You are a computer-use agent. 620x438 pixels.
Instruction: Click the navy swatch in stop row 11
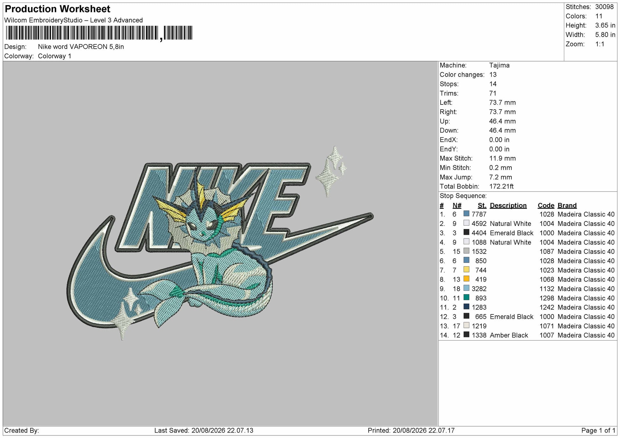466,307
